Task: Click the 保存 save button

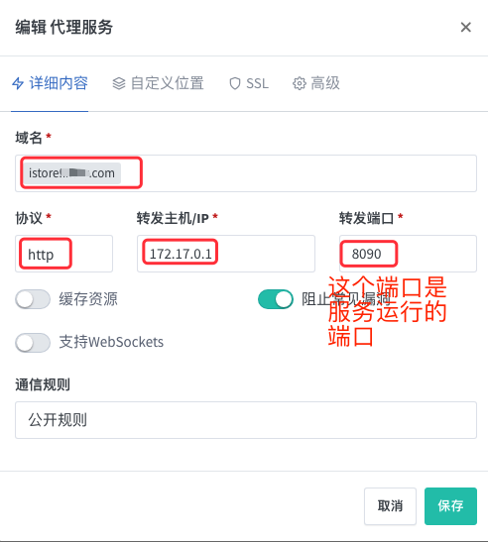Action: [450, 506]
